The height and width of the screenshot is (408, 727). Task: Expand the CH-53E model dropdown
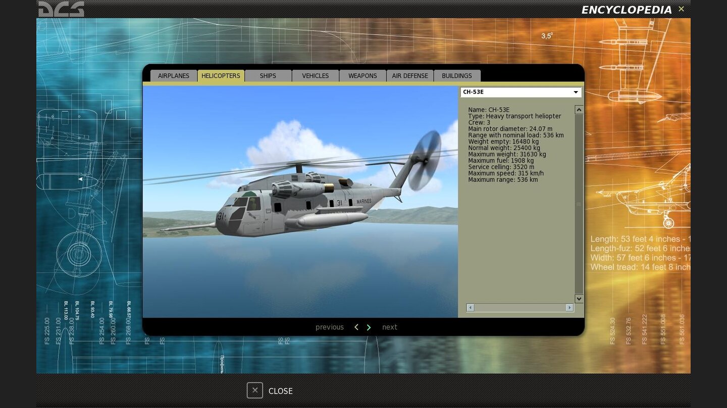521,92
